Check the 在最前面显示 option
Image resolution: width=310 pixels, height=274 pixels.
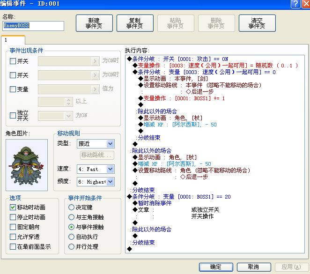coord(13,246)
